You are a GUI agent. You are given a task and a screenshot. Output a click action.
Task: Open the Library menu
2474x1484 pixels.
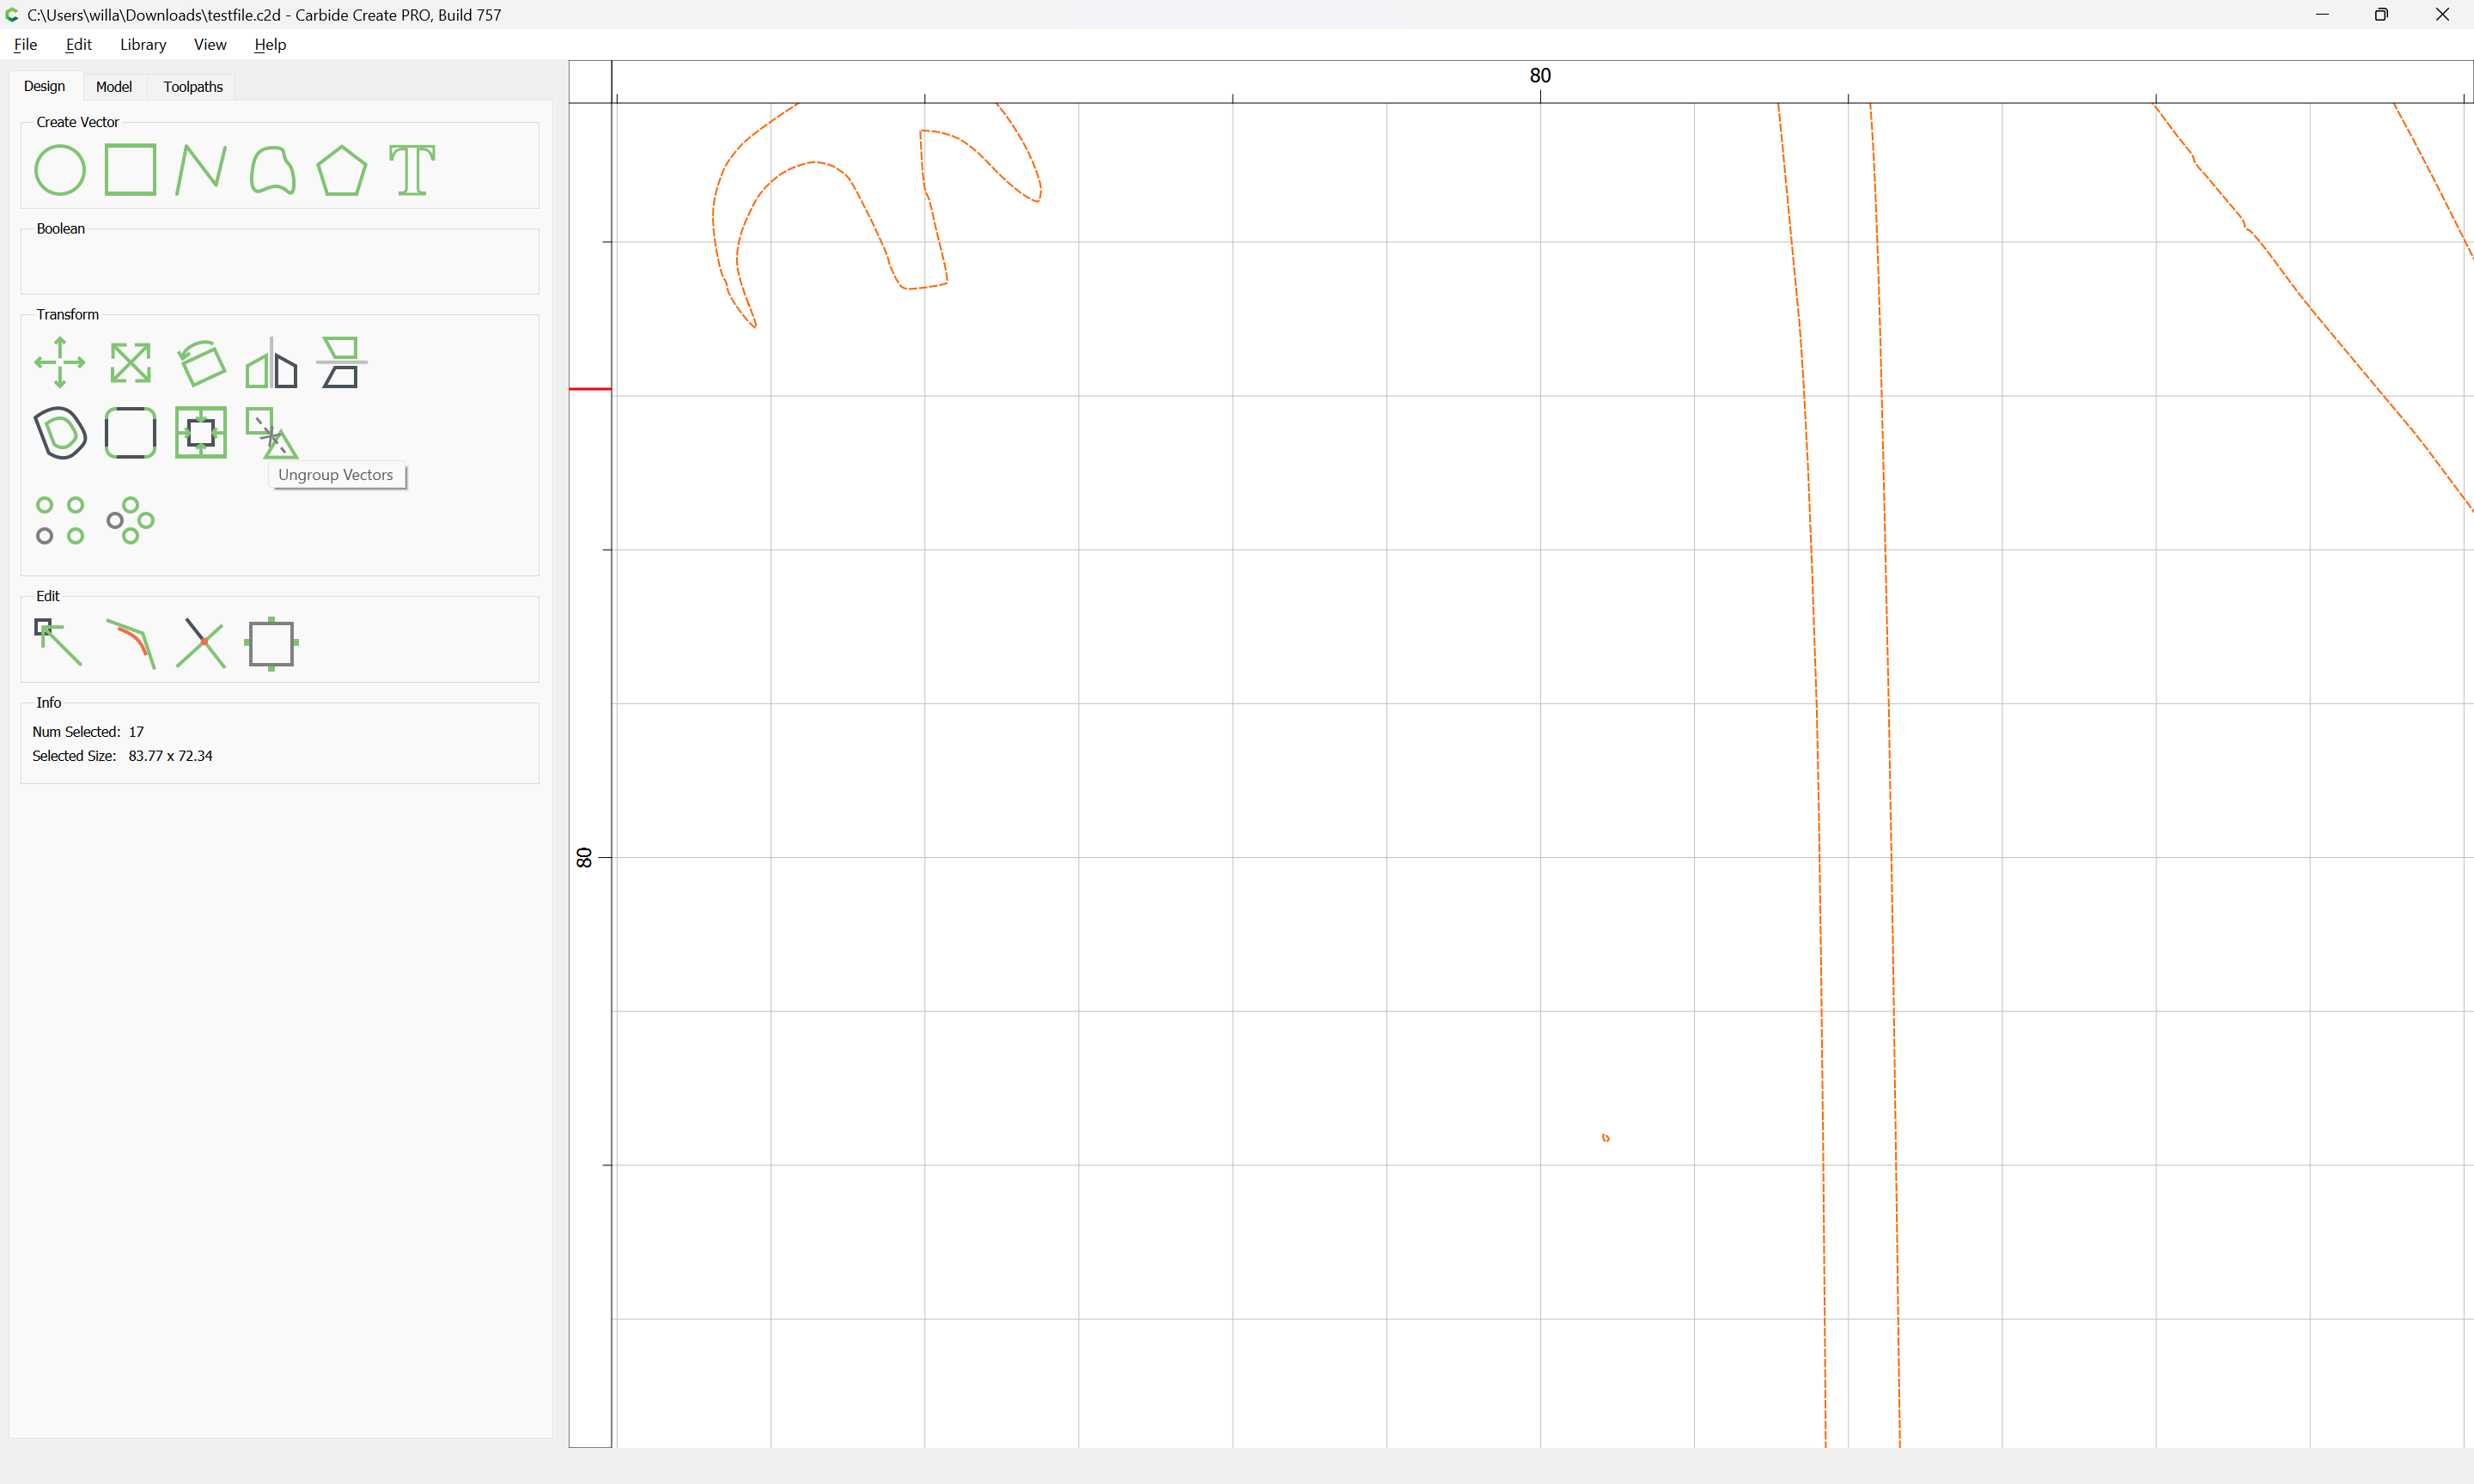(143, 44)
